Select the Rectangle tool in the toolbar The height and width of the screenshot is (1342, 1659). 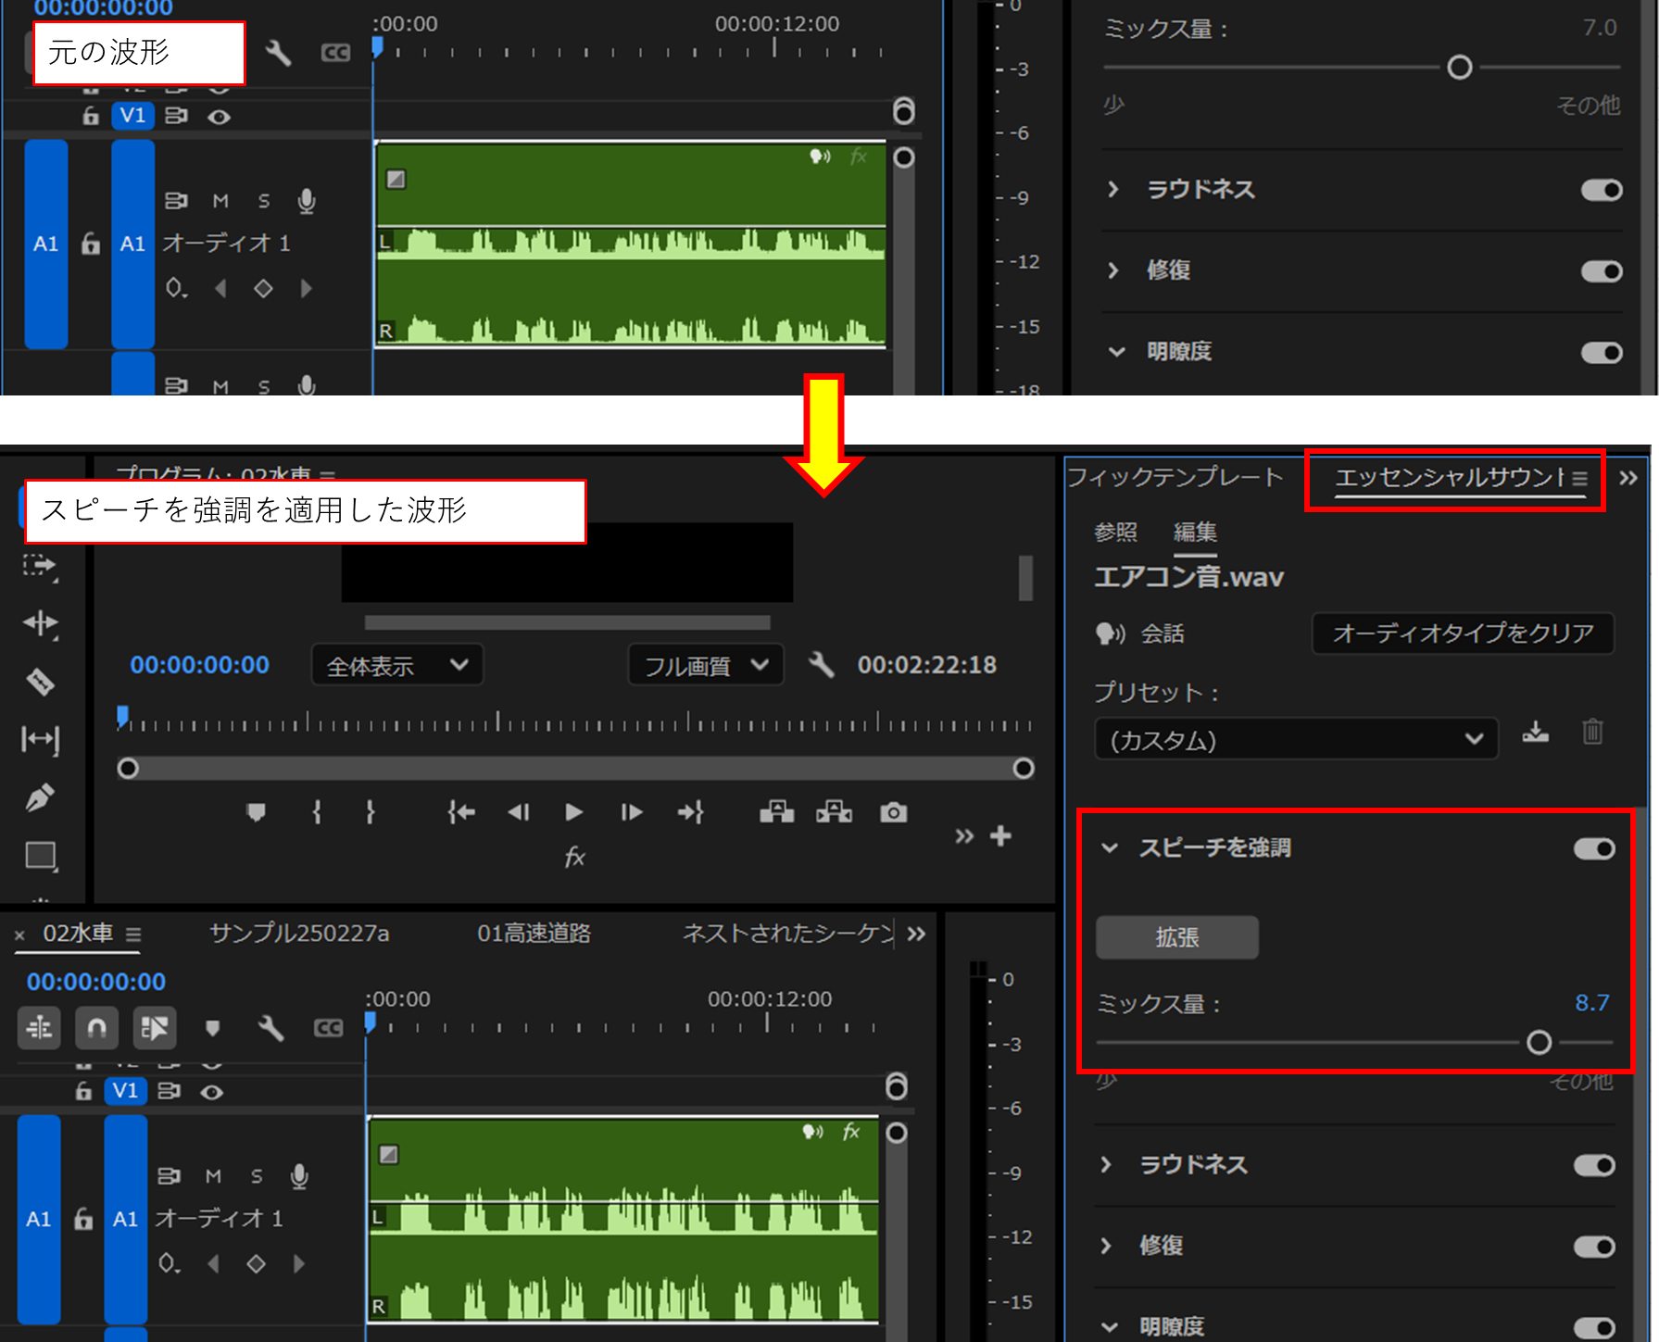[41, 856]
